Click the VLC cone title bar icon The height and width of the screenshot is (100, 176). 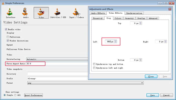[x=3, y=3]
